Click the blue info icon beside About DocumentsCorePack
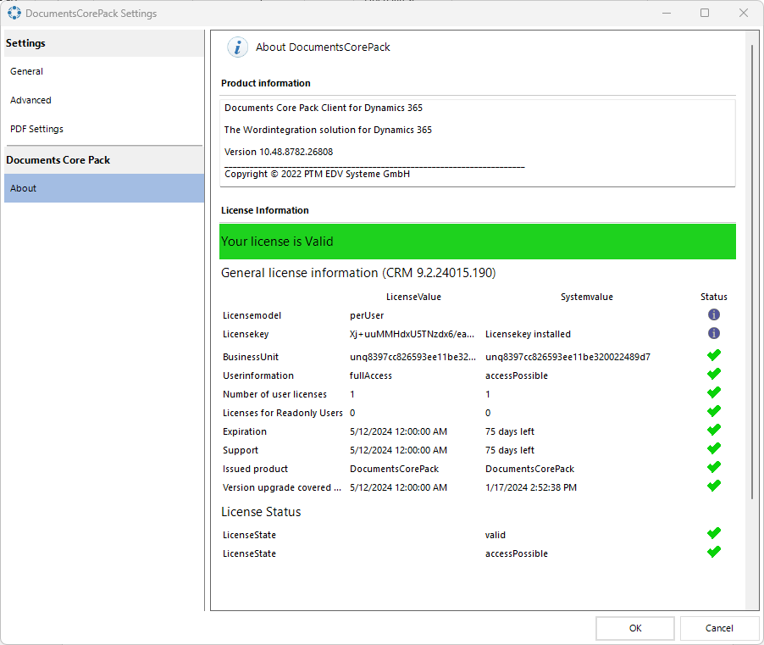 (x=237, y=47)
